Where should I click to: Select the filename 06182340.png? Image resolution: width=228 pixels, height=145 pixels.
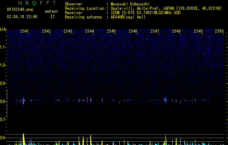(x=20, y=10)
